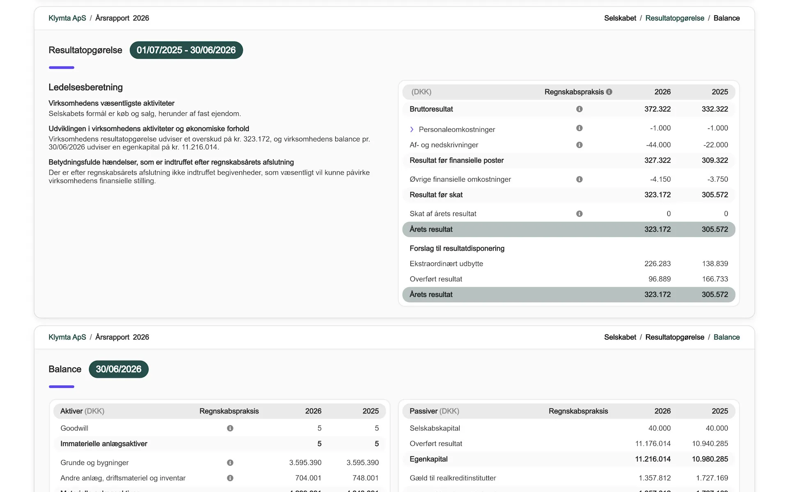Click Gæld til realkreditinstitutter label
Viewport: 788px width, 492px height.
(453, 478)
